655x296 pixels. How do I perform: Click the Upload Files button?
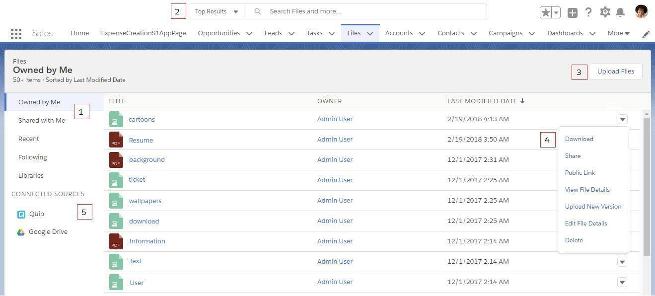pos(615,72)
